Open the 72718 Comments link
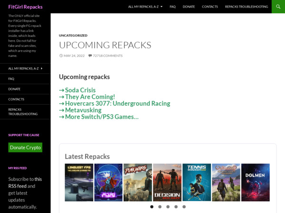Image resolution: width=285 pixels, height=213 pixels. coord(108,55)
